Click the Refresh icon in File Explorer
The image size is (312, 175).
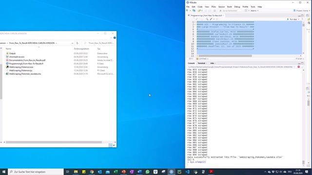78,43
